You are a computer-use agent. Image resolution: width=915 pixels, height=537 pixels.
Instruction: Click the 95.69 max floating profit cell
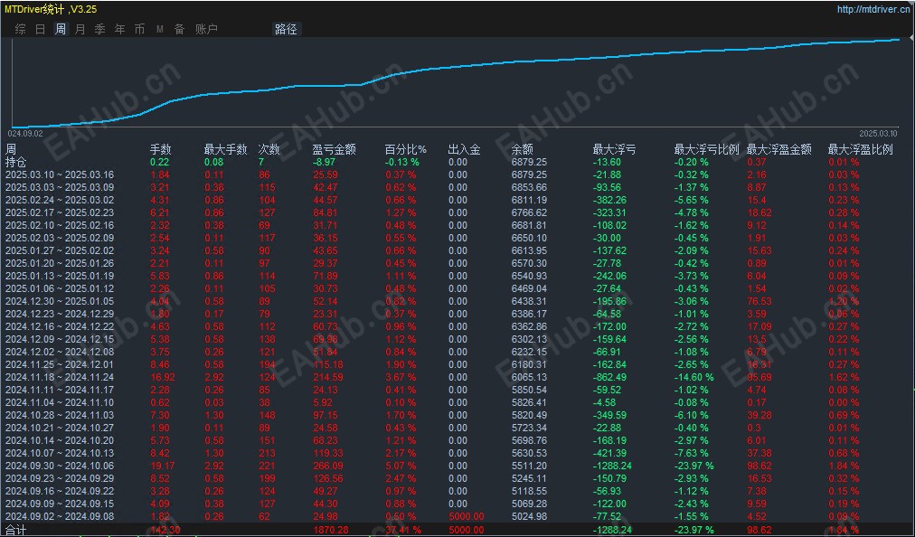[759, 377]
